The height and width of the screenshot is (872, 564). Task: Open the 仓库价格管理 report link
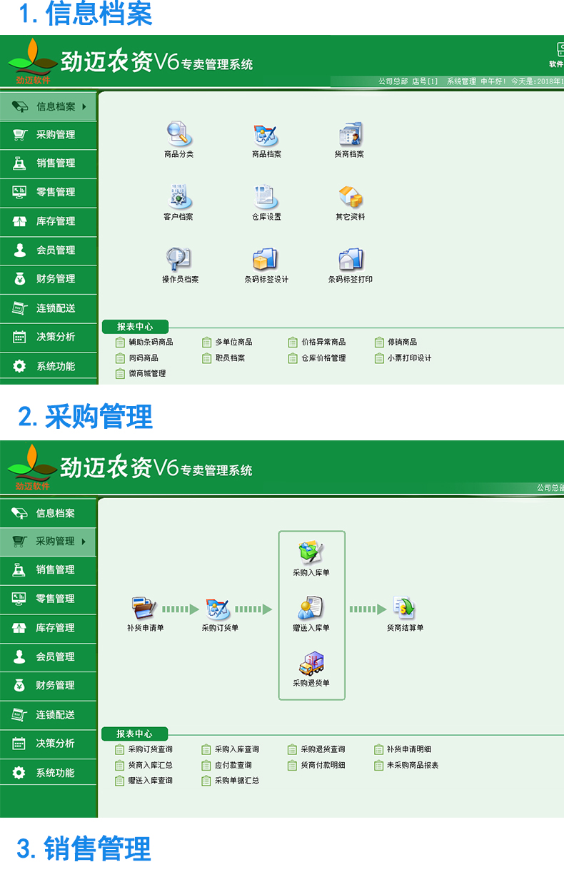click(317, 358)
